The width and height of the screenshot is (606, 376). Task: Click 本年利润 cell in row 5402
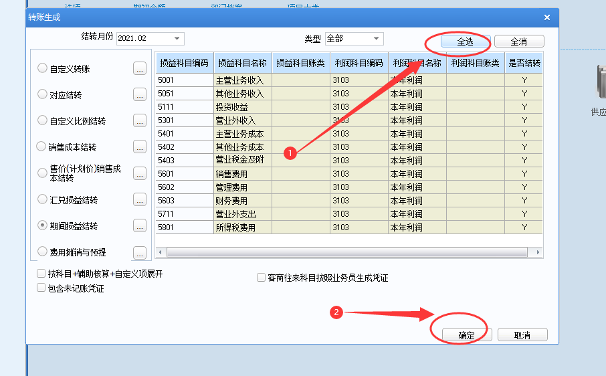pos(417,147)
